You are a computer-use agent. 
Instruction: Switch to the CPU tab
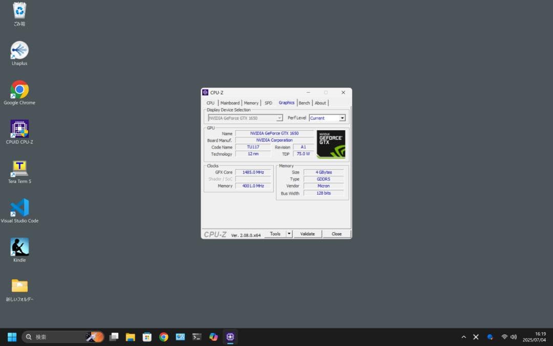pos(210,103)
